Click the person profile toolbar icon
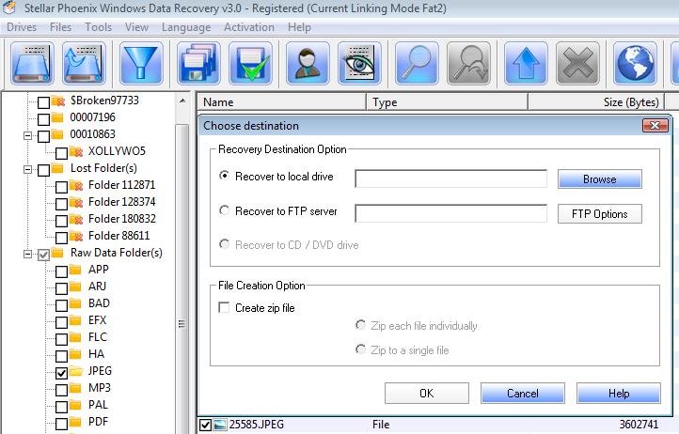 (308, 63)
